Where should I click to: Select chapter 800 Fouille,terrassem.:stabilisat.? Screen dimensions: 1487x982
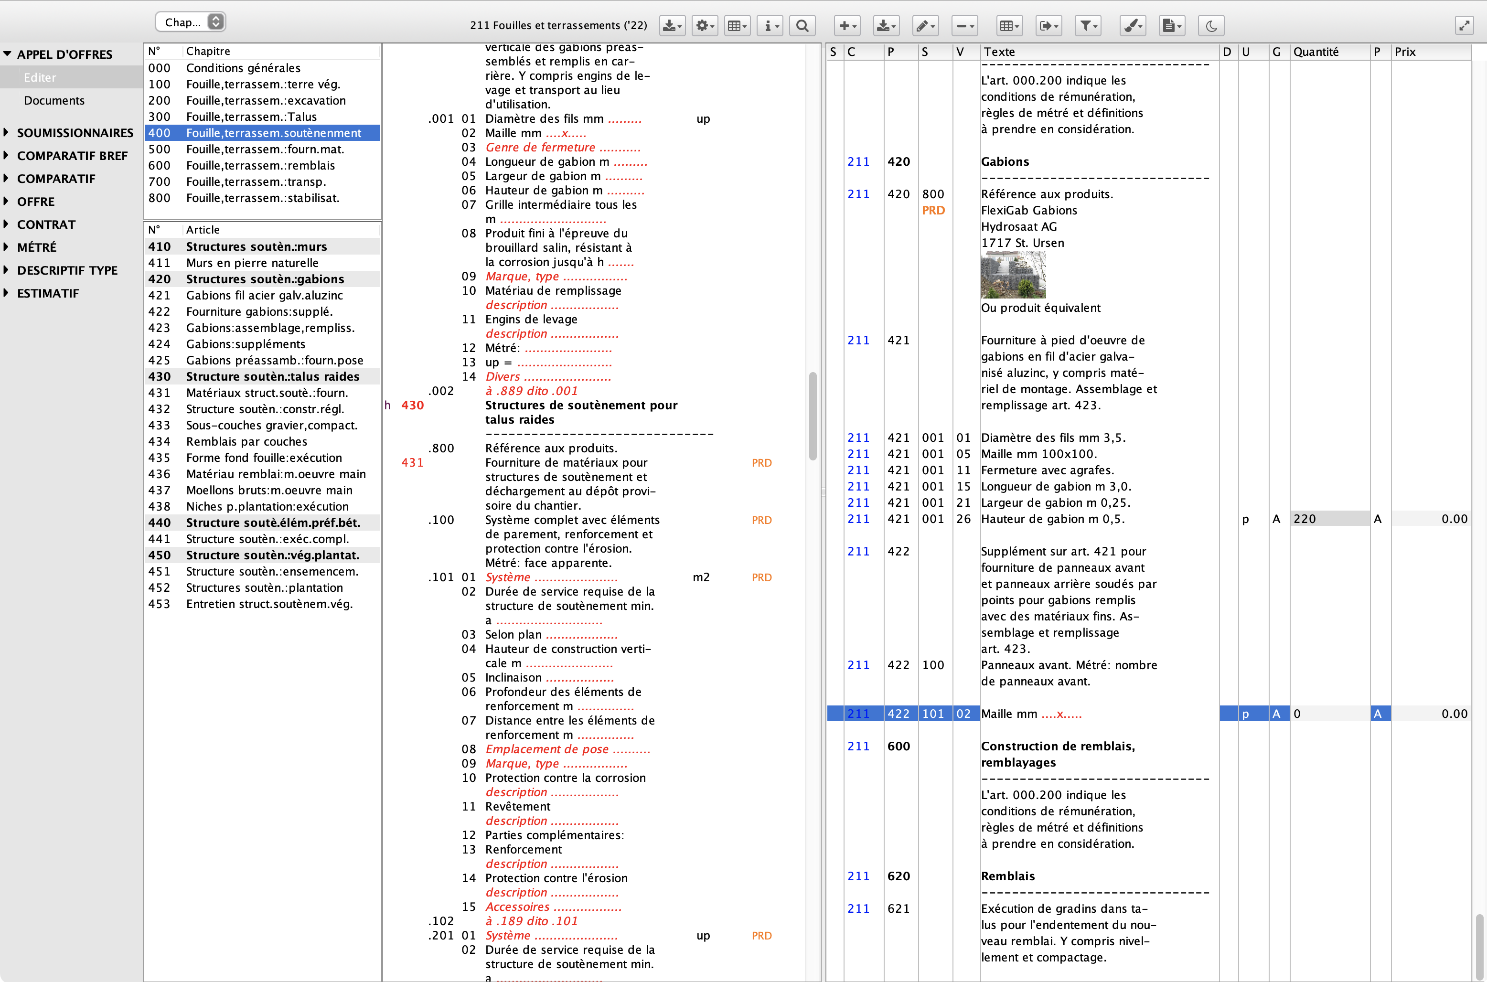coord(262,198)
